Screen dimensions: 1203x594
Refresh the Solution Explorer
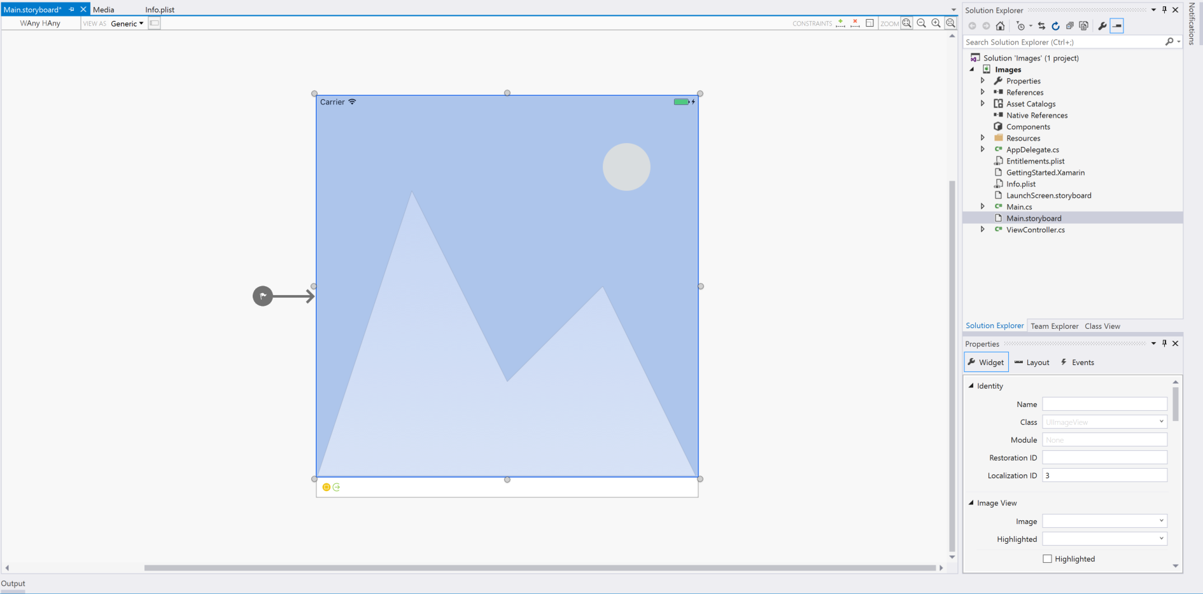click(1055, 25)
